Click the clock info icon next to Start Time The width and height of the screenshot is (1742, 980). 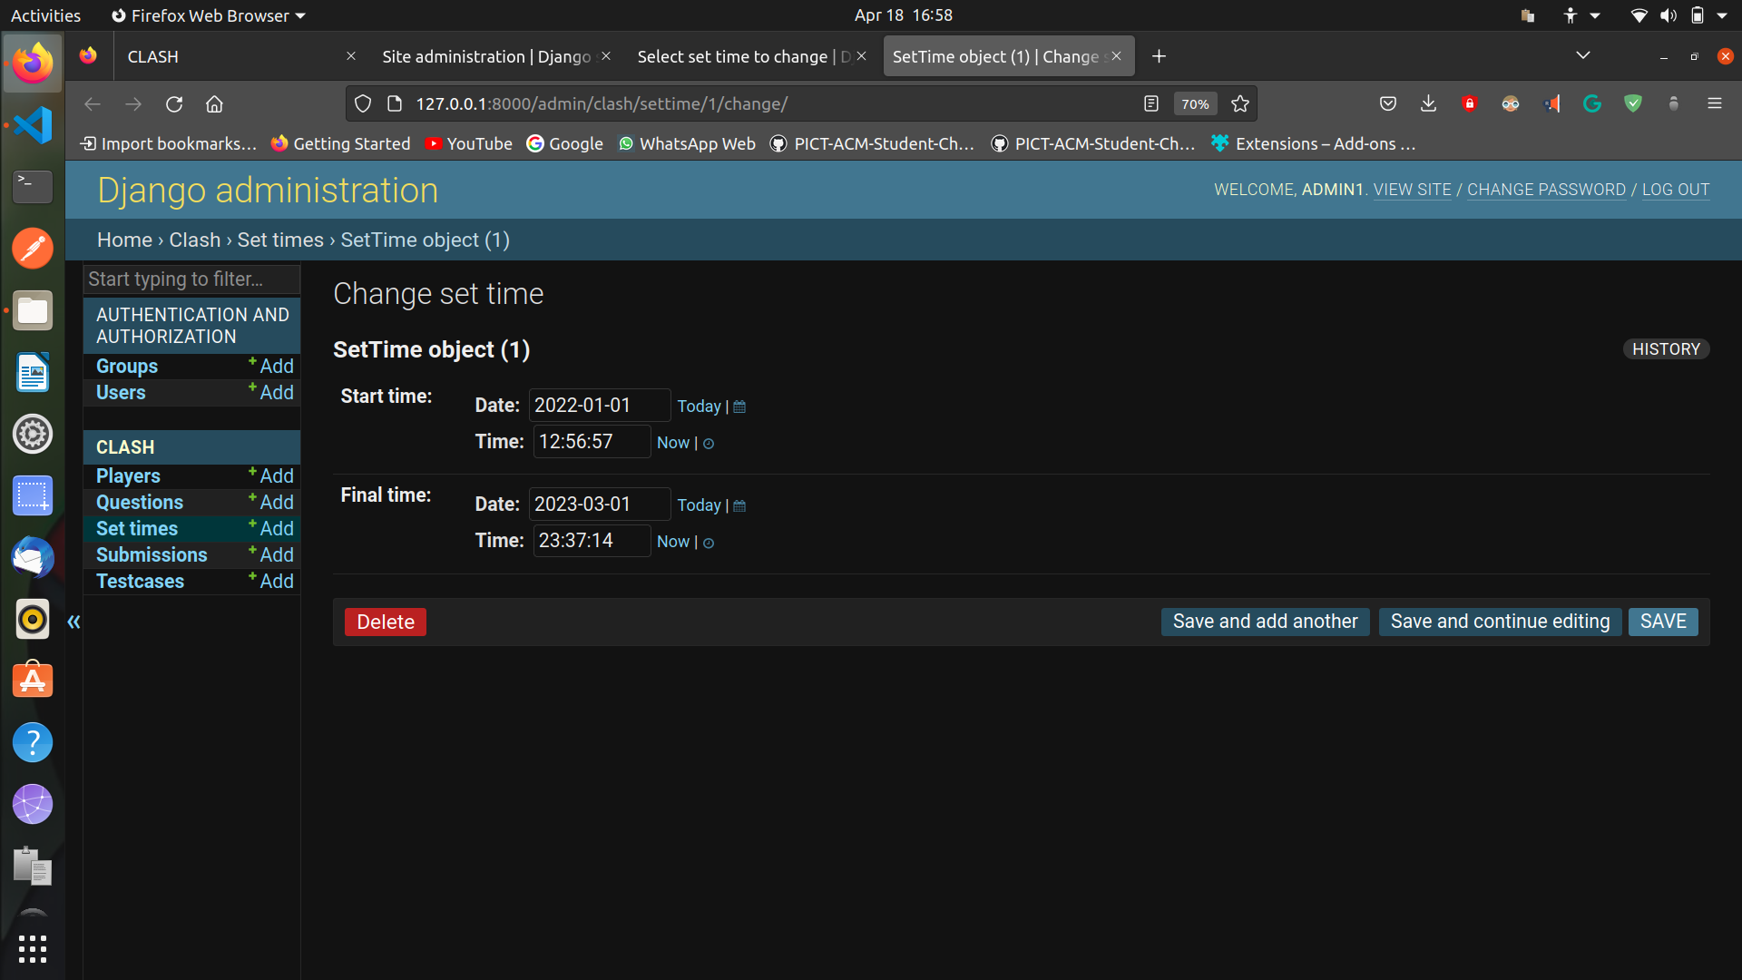[x=707, y=443]
